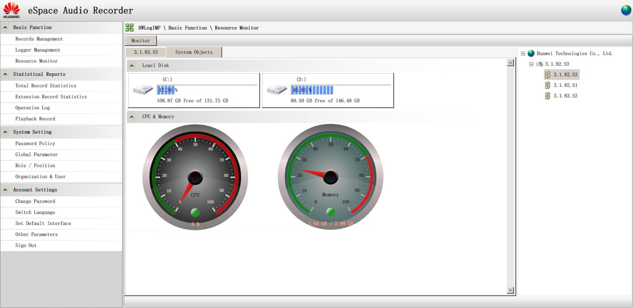Viewport: 633px width, 308px height.
Task: Click the D: drive usage bar
Action: pos(341,90)
